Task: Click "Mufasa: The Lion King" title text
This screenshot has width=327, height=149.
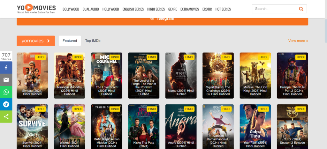Action: pyautogui.click(x=255, y=91)
